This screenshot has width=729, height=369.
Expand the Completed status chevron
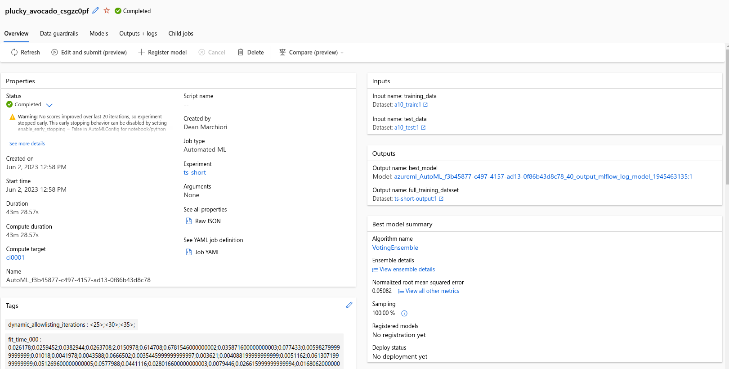tap(49, 105)
